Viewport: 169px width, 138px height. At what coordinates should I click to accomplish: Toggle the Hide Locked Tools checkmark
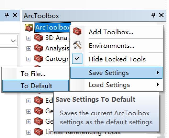pyautogui.click(x=77, y=59)
